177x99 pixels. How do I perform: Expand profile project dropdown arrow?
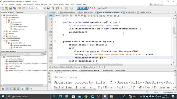(x=74, y=8)
